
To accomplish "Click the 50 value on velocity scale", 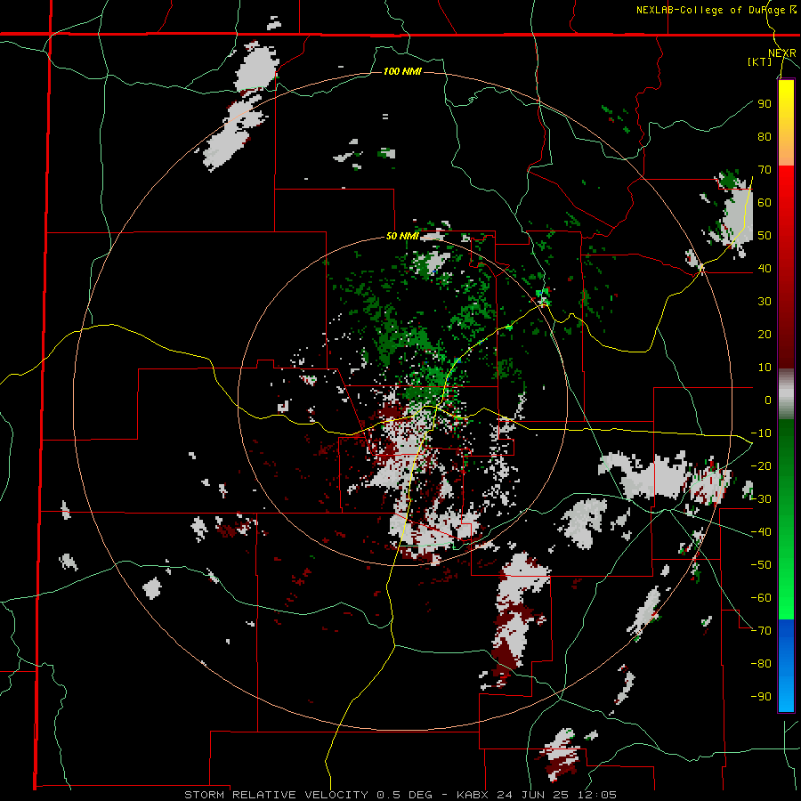I will point(765,236).
